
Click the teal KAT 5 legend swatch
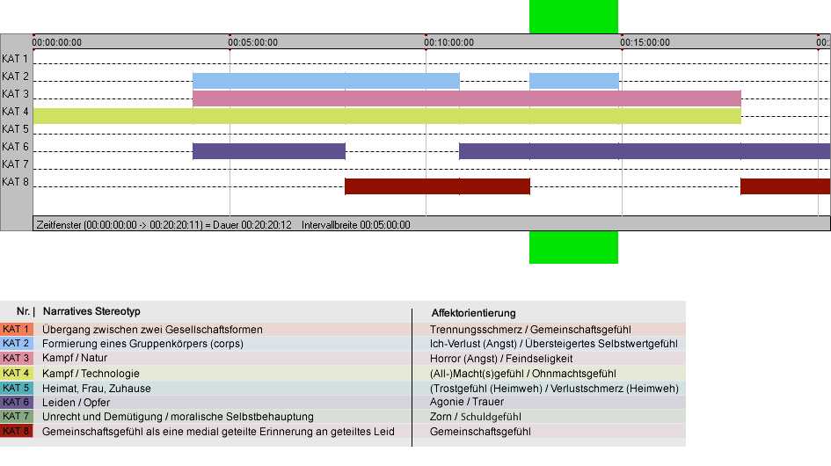[17, 388]
